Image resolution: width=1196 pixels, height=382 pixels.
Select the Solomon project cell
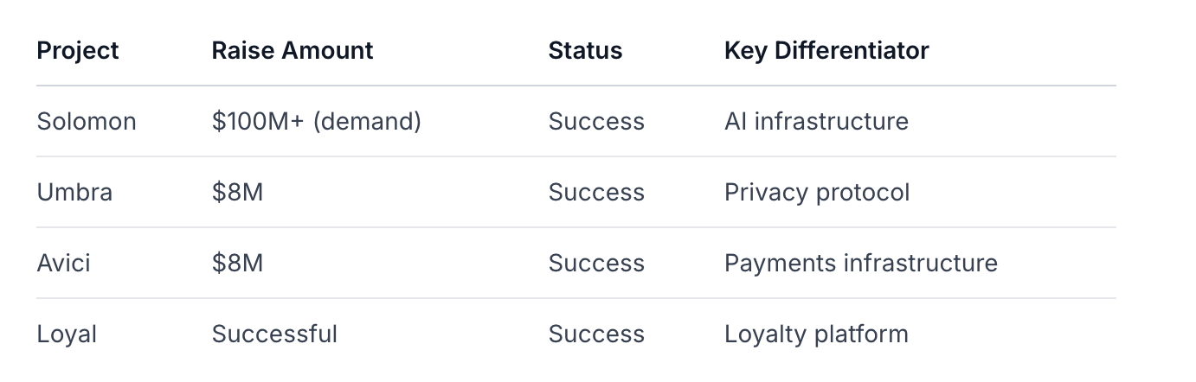point(87,122)
